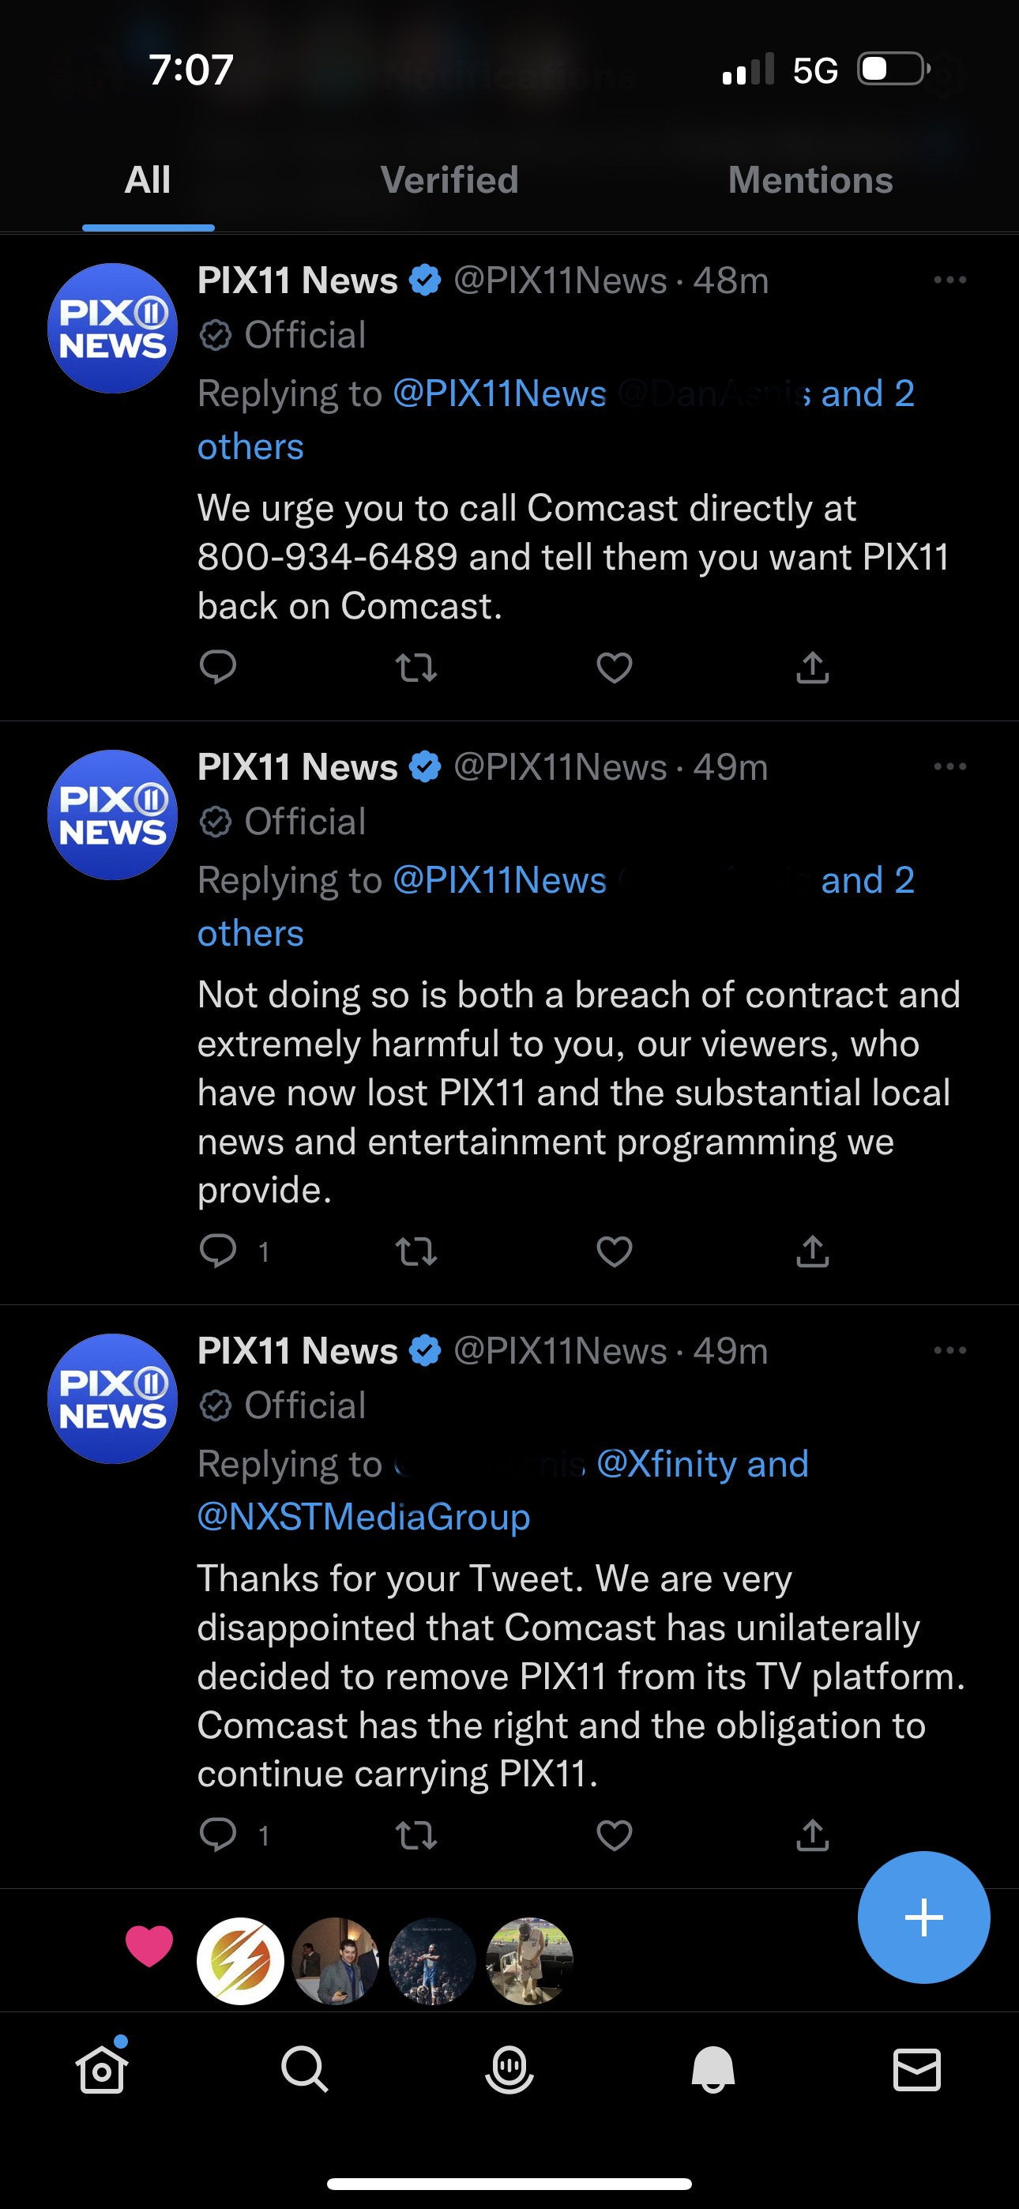Like the 48m PIX11 News tweet
This screenshot has height=2209, width=1019.
point(614,667)
